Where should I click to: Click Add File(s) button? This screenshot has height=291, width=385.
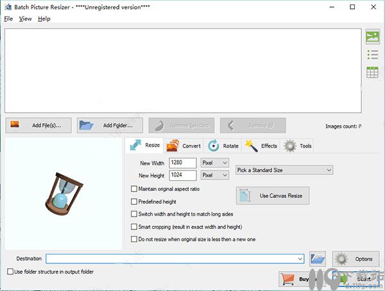pos(38,126)
